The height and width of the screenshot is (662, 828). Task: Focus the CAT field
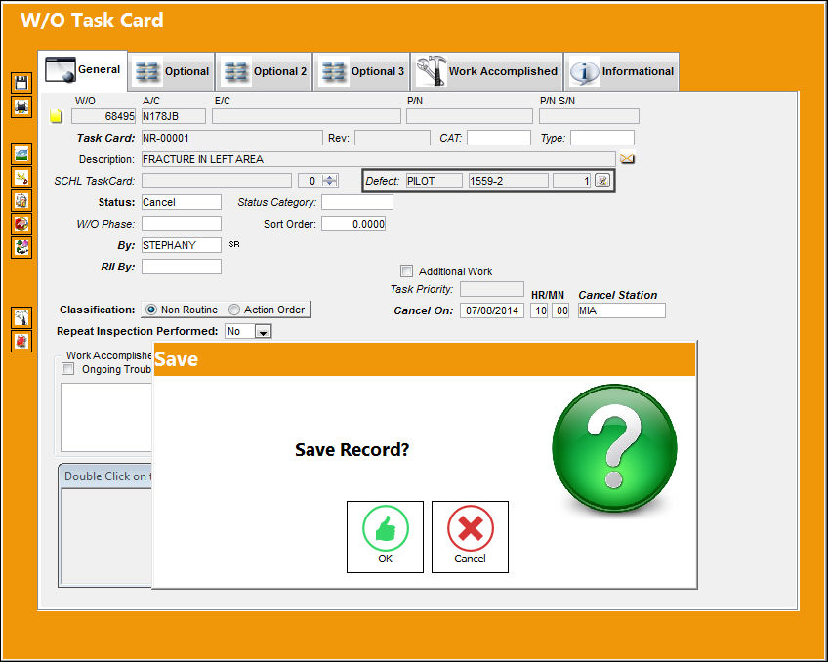click(499, 138)
